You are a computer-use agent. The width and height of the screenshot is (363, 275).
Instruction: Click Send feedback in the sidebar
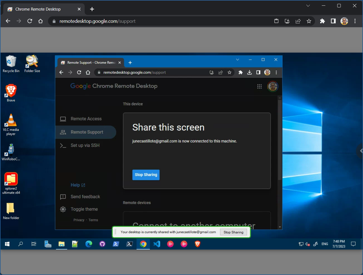85,197
